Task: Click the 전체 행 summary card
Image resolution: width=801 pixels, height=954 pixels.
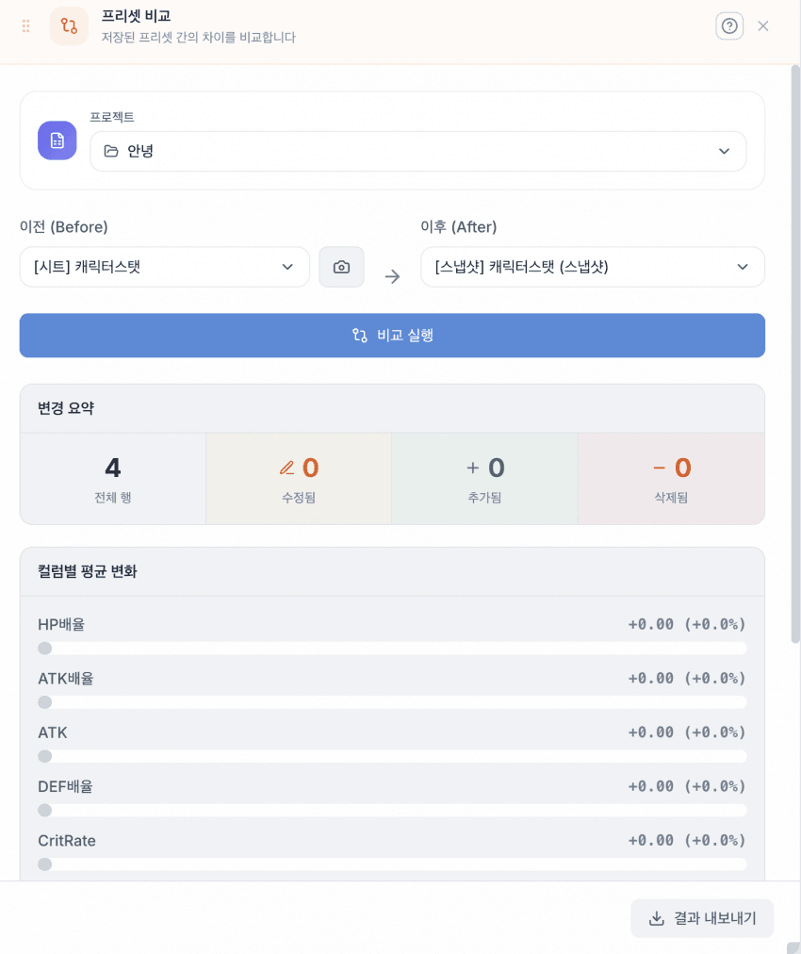Action: click(113, 478)
